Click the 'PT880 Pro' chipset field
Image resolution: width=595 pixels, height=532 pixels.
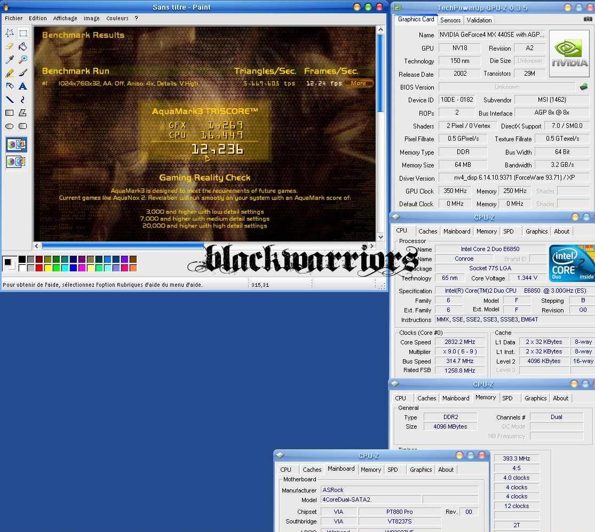pos(400,512)
